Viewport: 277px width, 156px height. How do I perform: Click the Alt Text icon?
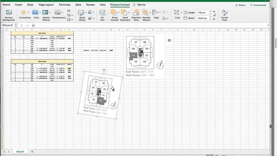point(102,13)
